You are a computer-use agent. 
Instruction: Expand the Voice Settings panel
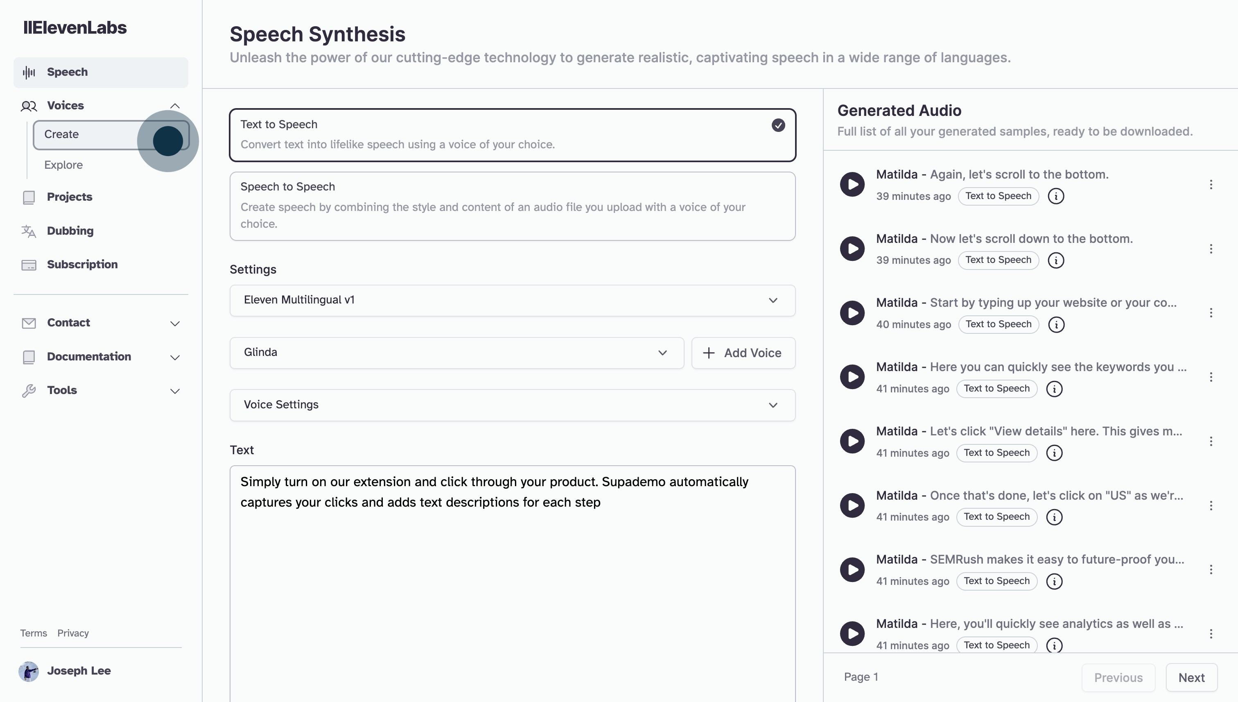(x=512, y=405)
